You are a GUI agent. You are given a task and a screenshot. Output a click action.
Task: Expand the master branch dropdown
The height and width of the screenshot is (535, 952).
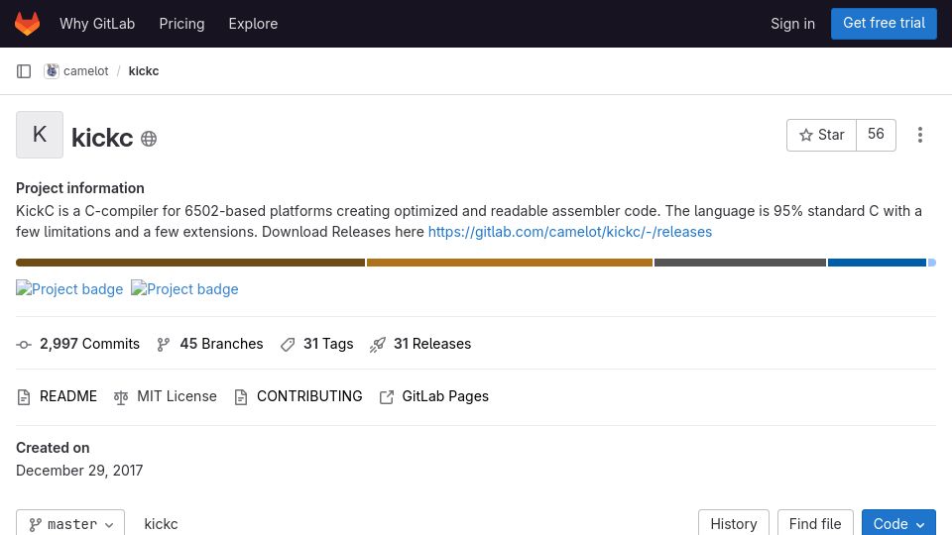click(70, 523)
